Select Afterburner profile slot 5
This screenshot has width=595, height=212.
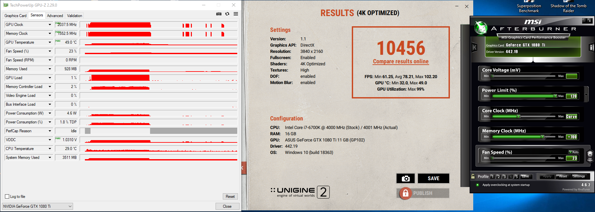[516, 177]
